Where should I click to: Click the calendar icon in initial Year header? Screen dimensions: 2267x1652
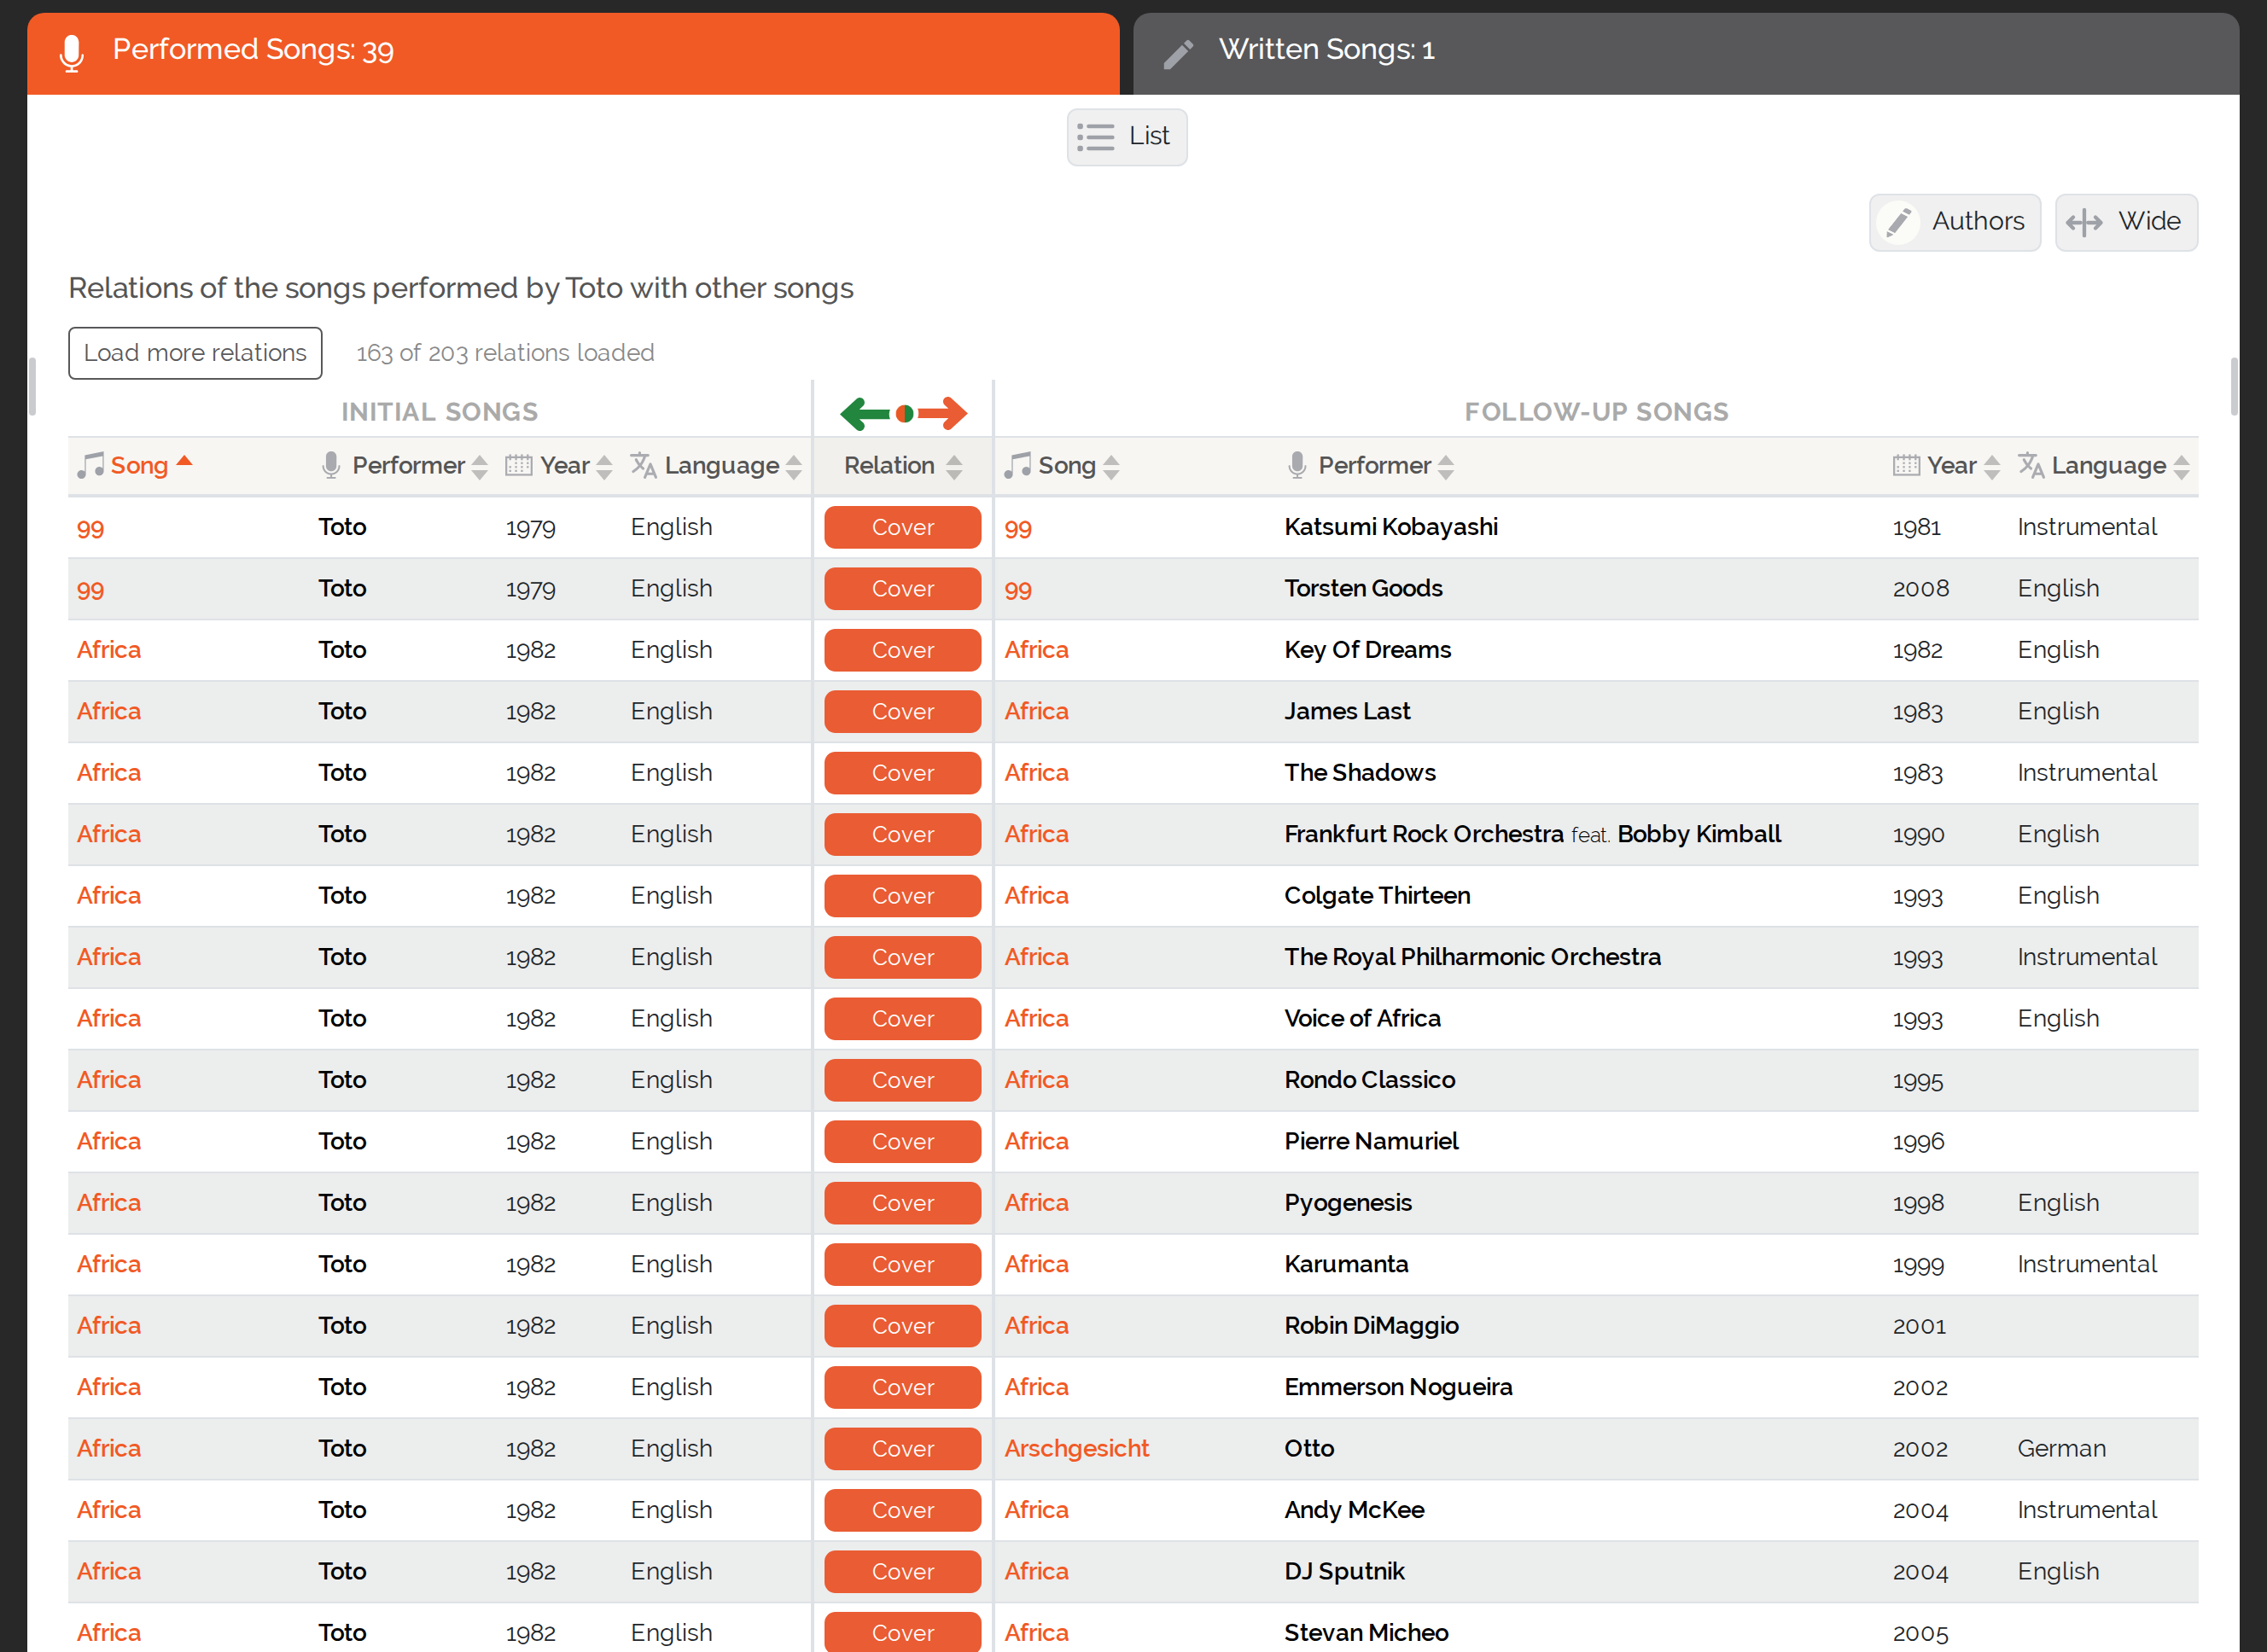(x=518, y=465)
